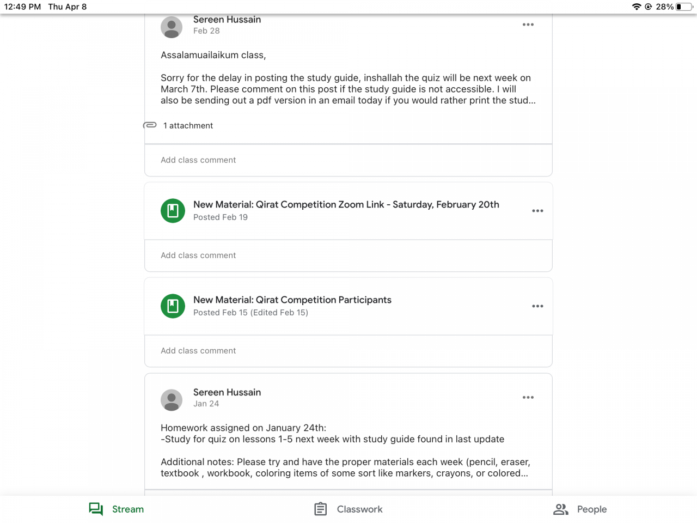Open Qirat Competition Zoom Link material
This screenshot has width=697, height=523.
click(346, 204)
